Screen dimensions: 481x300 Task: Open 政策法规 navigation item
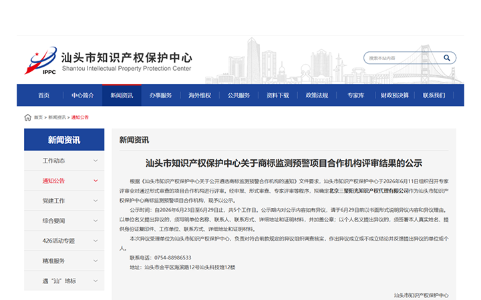(x=317, y=95)
